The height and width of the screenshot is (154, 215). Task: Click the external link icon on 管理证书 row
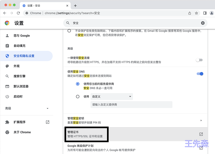(x=201, y=134)
